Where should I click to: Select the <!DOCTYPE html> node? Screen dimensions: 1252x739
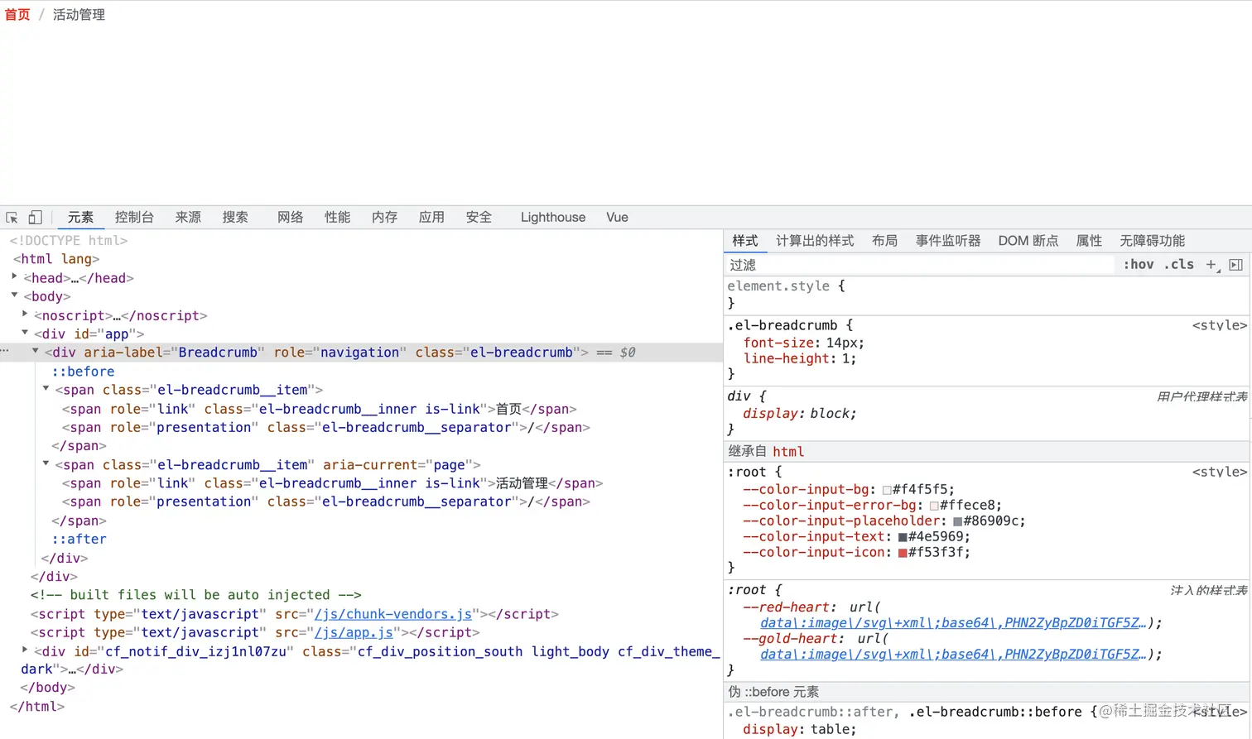pyautogui.click(x=69, y=241)
